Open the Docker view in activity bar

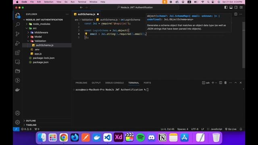(x=17, y=90)
